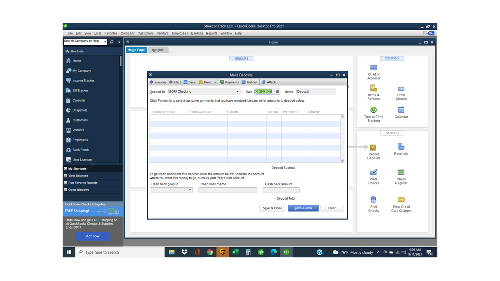Open the Company menu
This screenshot has height=281, width=500.
coord(127,33)
